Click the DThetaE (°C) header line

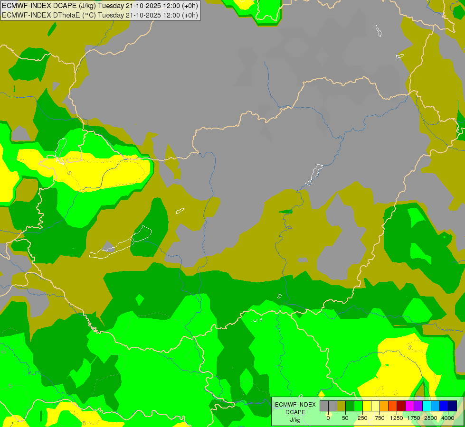(100, 15)
